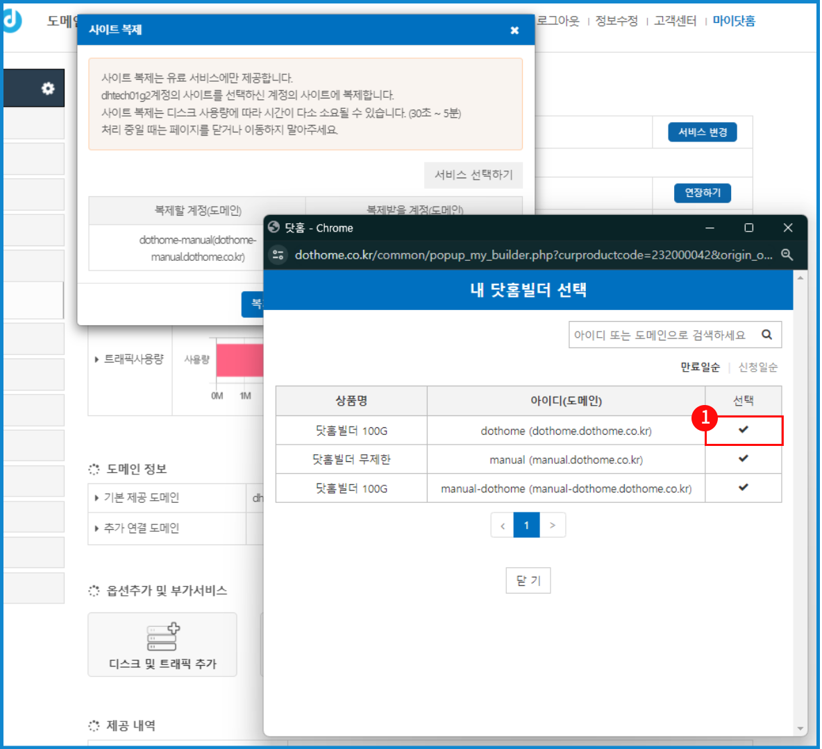Viewport: 822px width, 749px height.
Task: Click the site info icon in address bar
Action: point(278,255)
